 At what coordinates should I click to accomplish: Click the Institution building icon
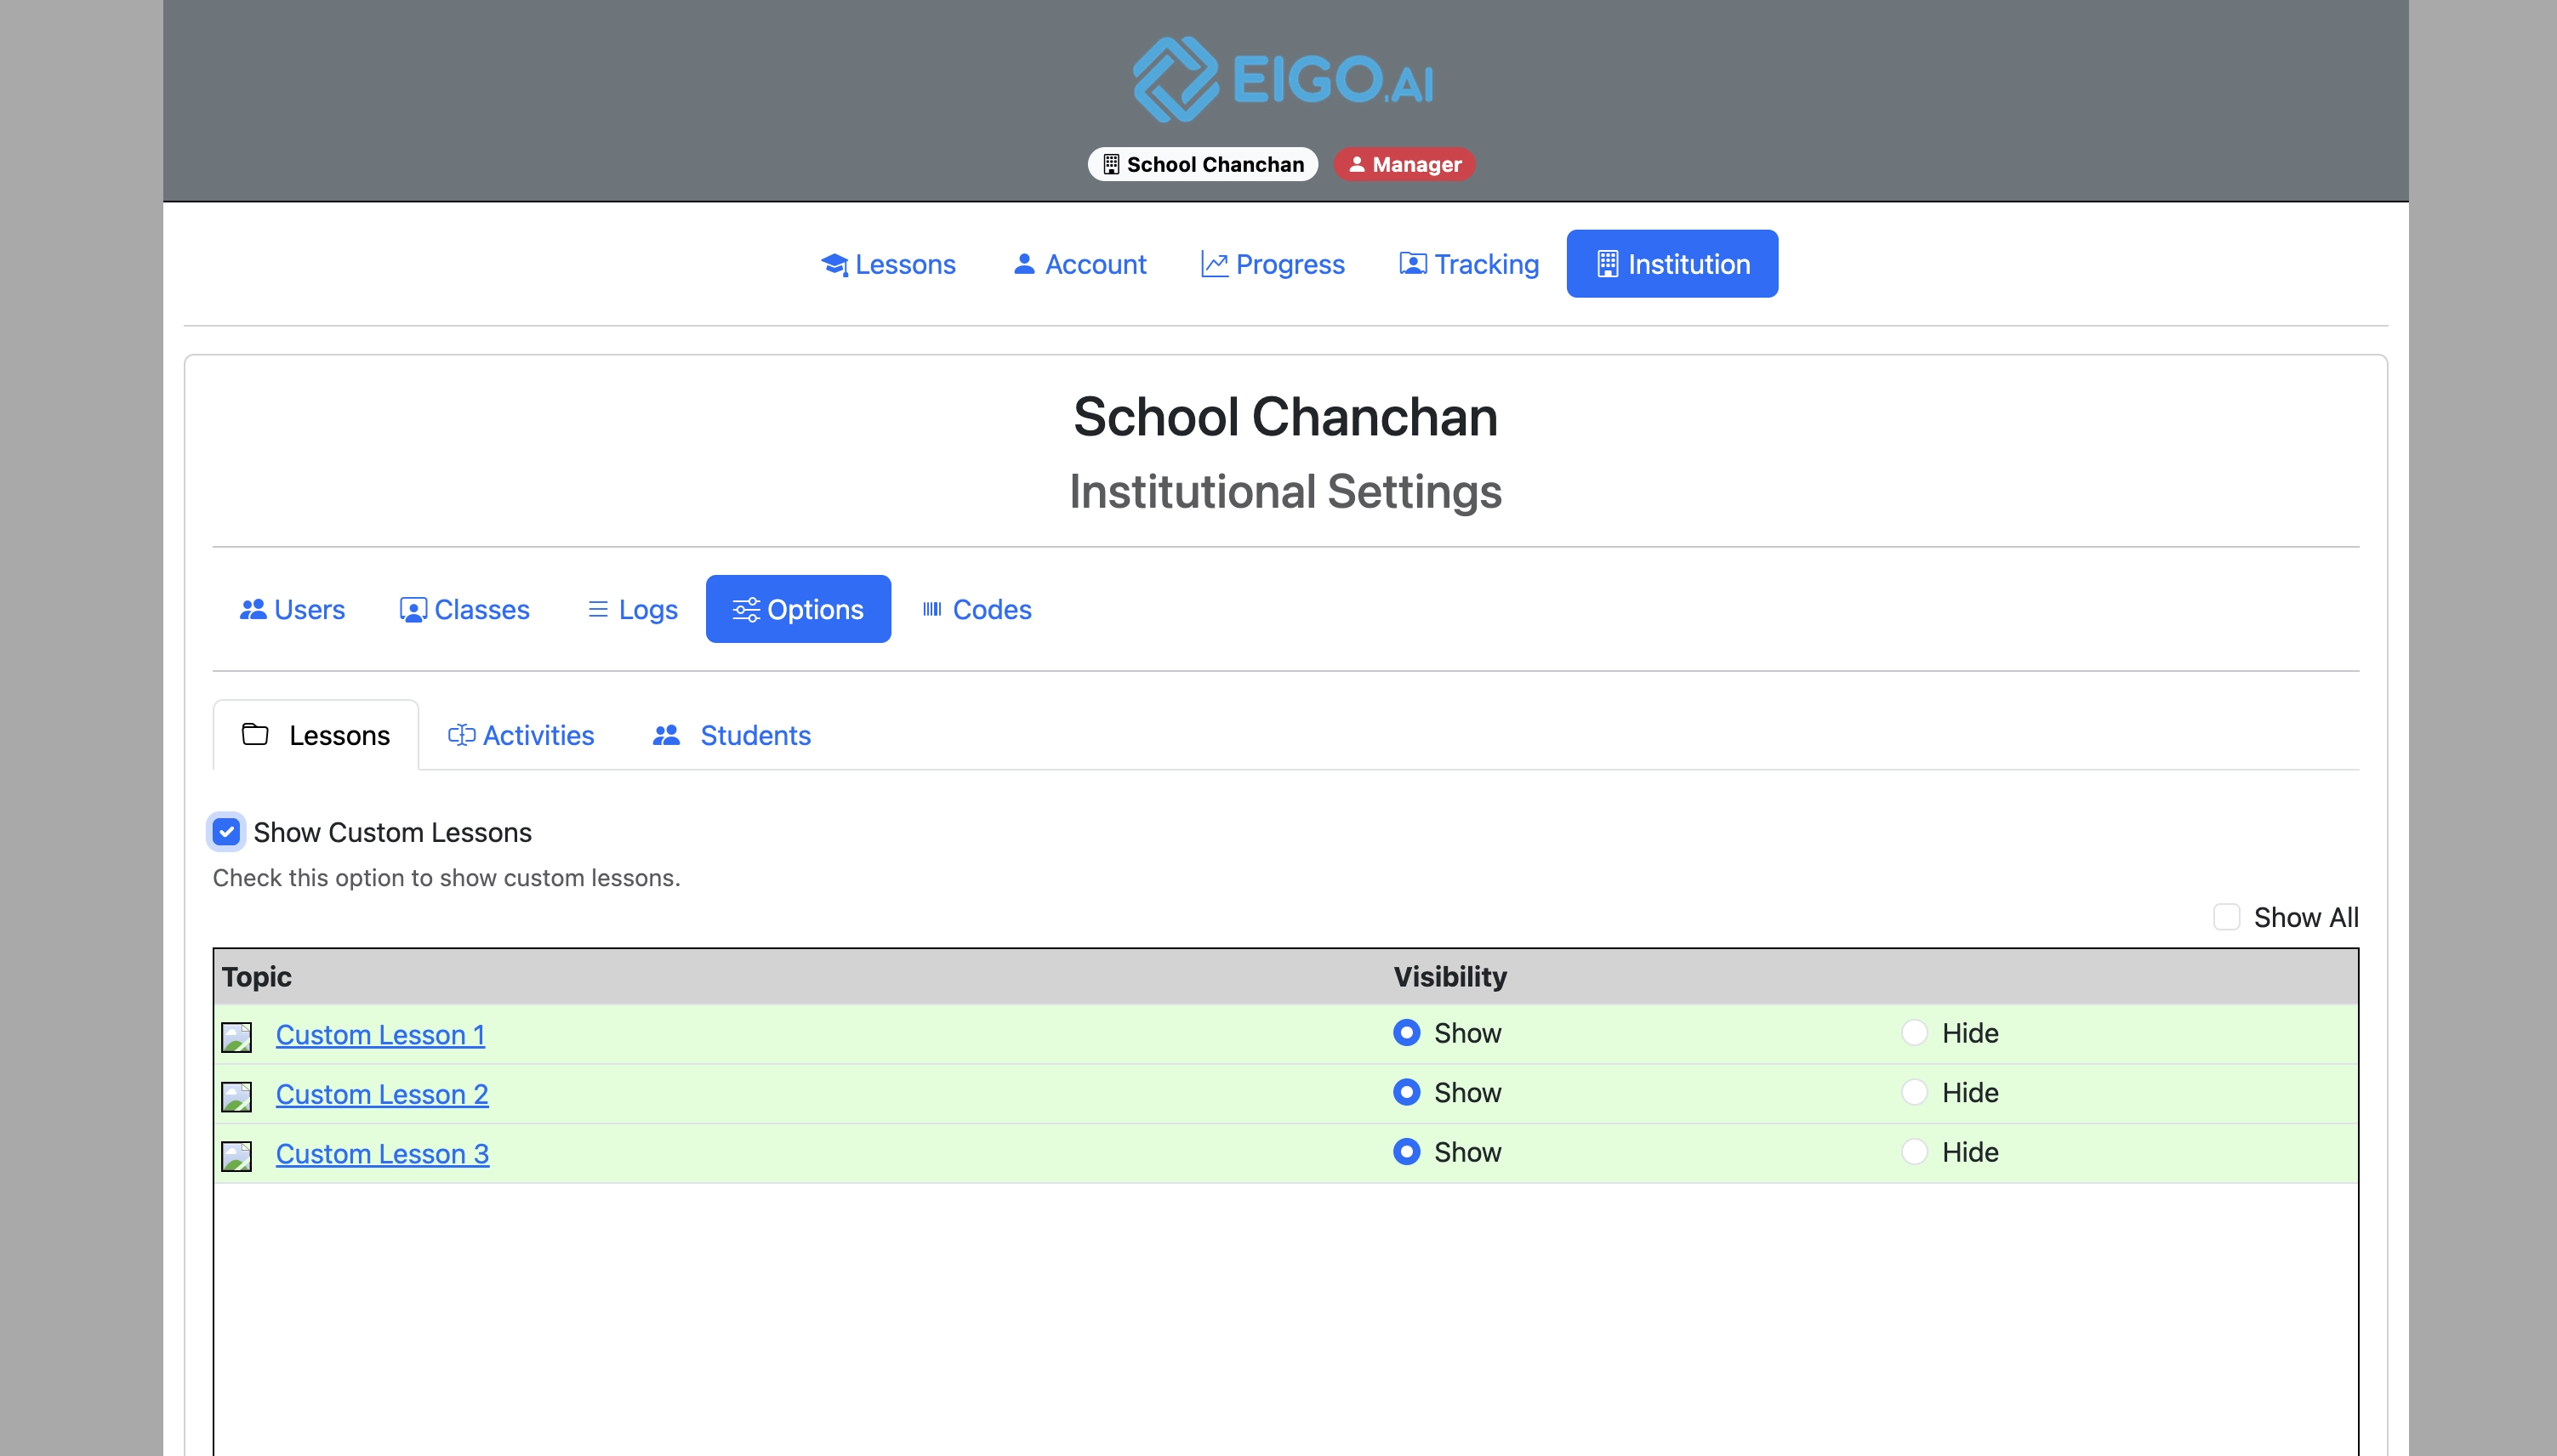click(1607, 264)
